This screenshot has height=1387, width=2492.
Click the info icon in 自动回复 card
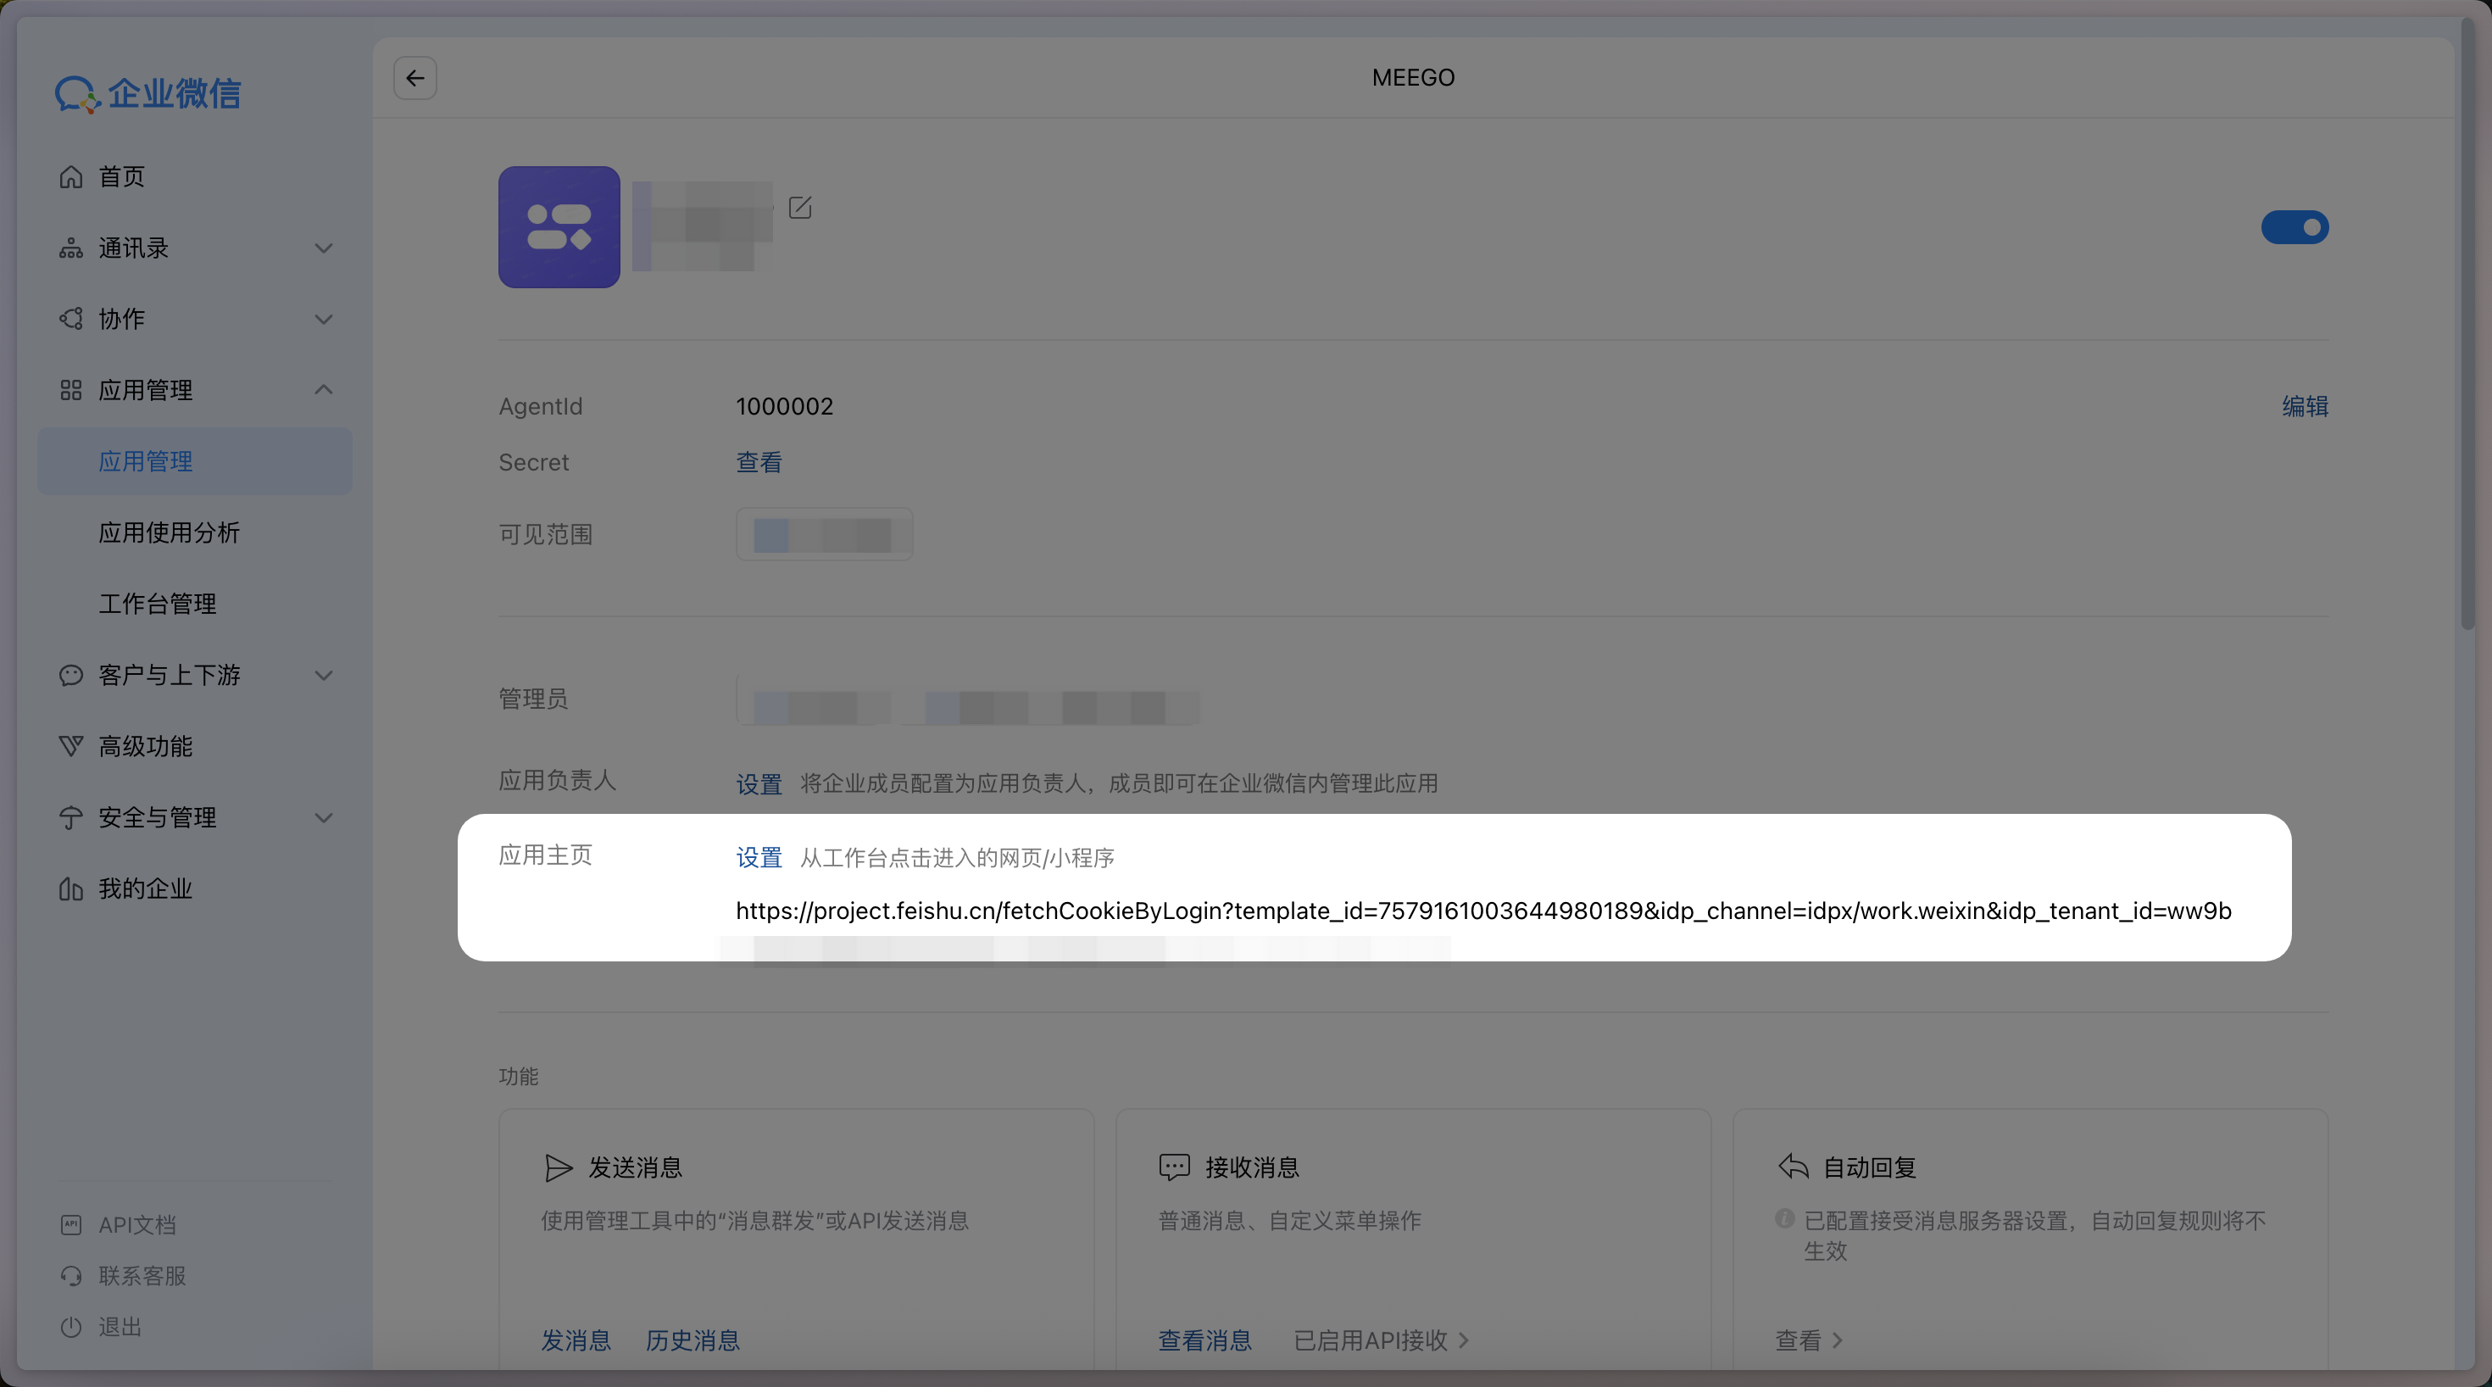(1785, 1218)
